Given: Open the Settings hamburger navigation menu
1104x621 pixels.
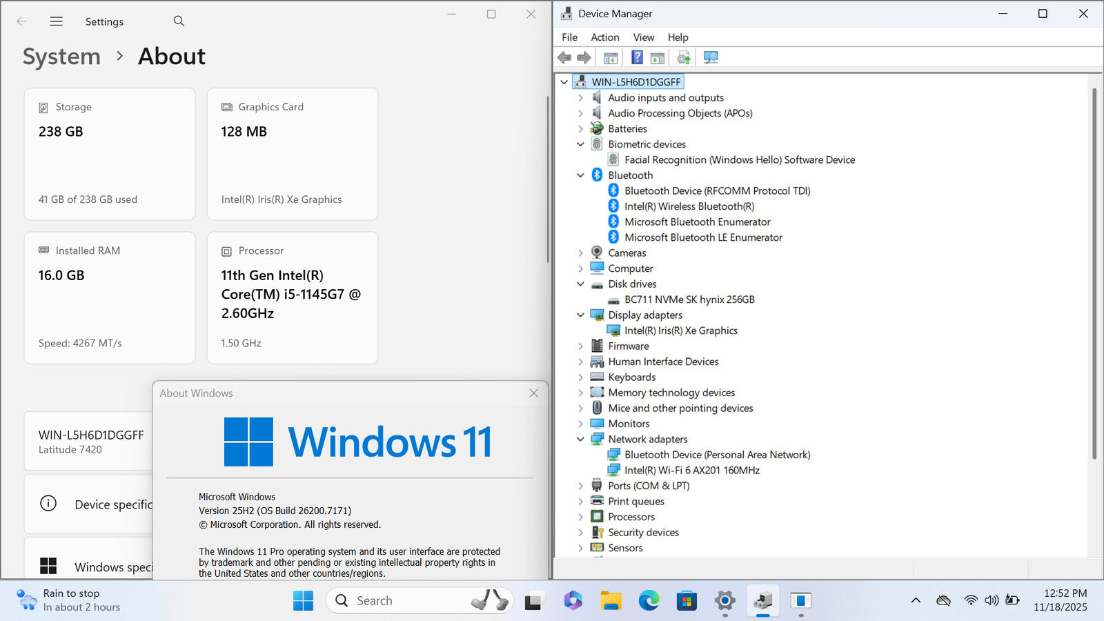Looking at the screenshot, I should [57, 21].
